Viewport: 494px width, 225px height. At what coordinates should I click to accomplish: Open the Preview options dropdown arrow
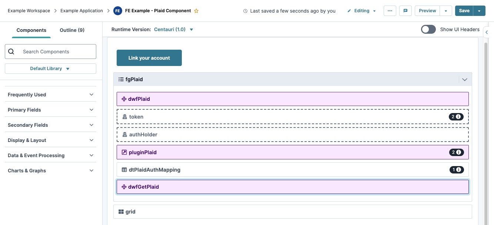pos(446,11)
